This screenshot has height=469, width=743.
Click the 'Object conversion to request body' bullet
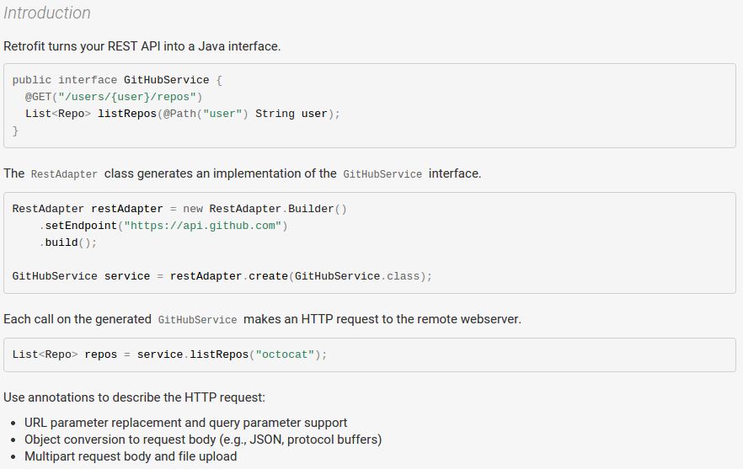203,440
